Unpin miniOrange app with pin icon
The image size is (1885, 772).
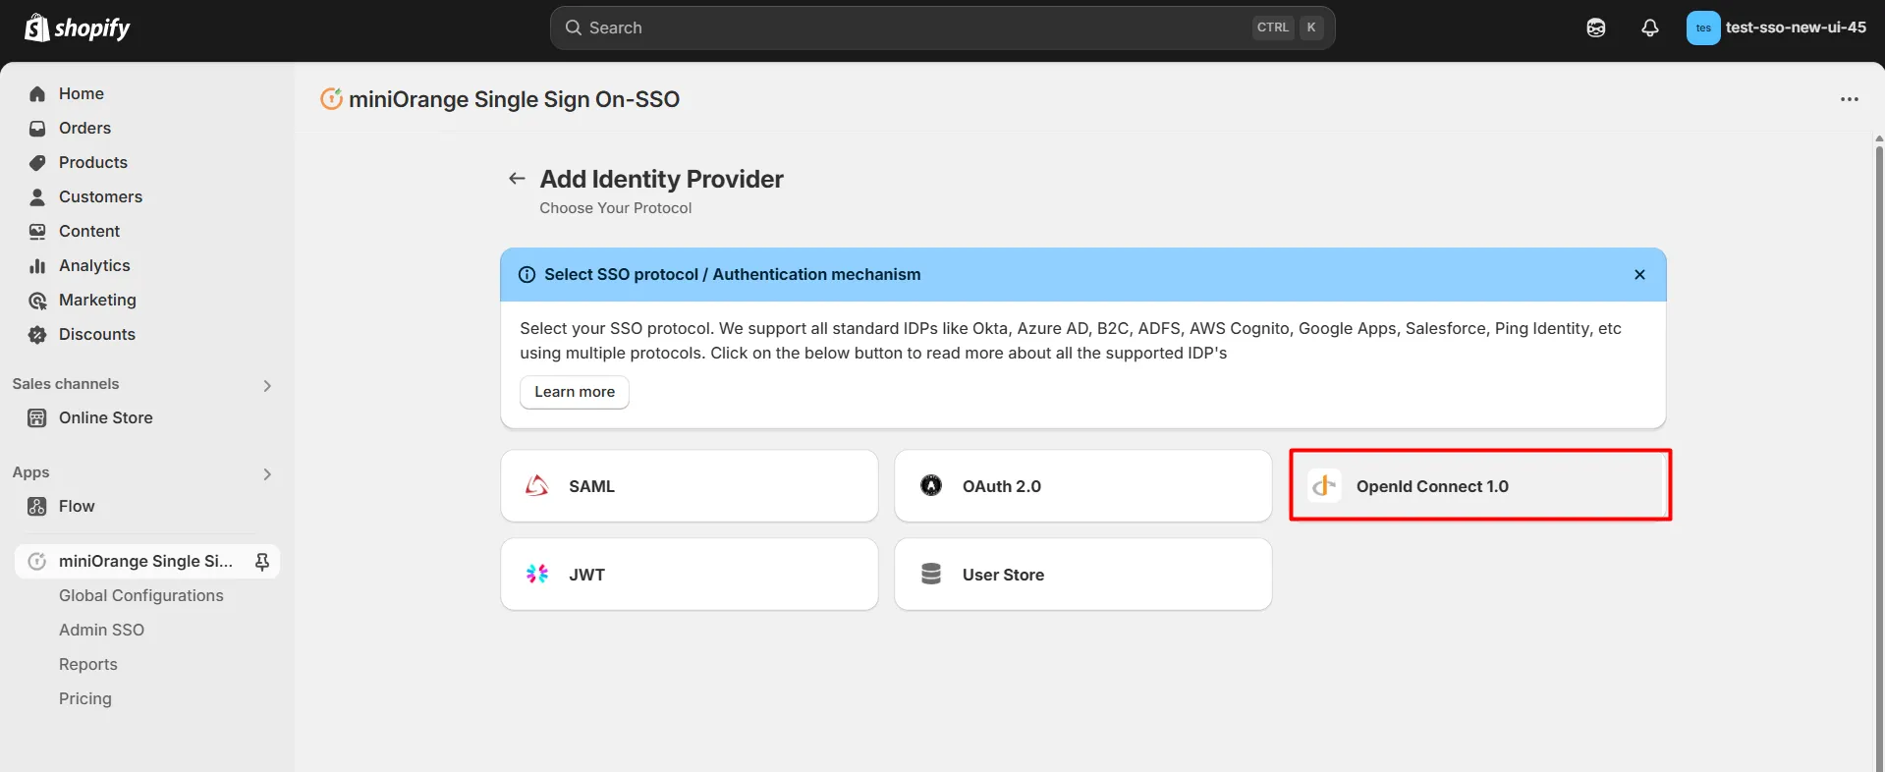point(262,562)
